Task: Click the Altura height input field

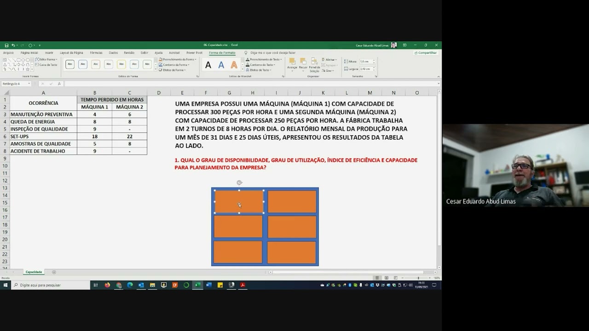Action: pyautogui.click(x=366, y=62)
